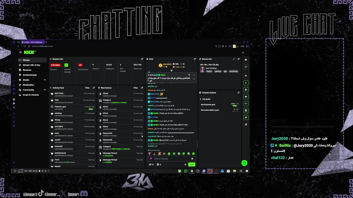
Task: Open Drops & rewards page
Action: 32,95
